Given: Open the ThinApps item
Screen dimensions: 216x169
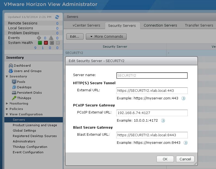Looking at the screenshot, I should click(24, 98).
